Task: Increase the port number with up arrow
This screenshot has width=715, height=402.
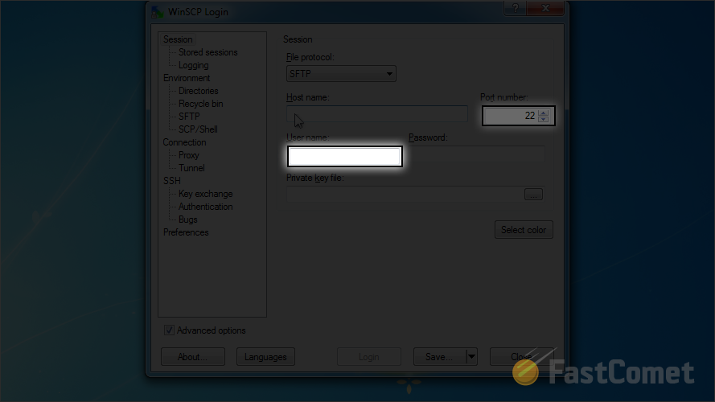Action: [543, 113]
